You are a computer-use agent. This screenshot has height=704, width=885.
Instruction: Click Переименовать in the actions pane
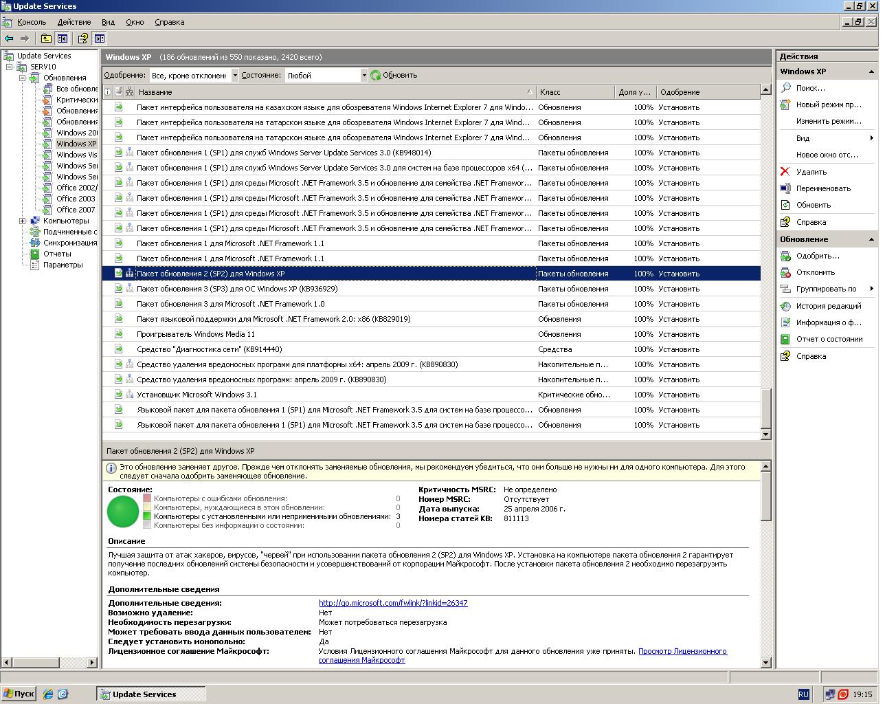[822, 188]
